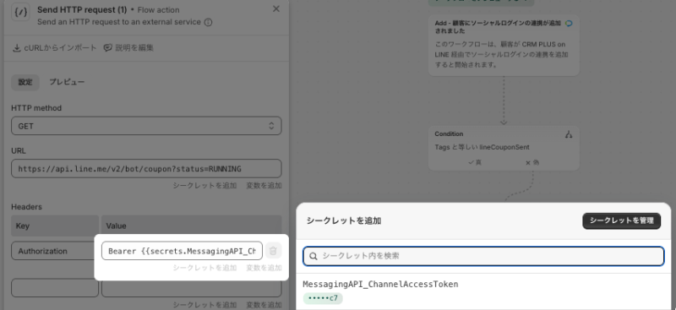
Task: Add secret below the Bearer value field
Action: (x=204, y=268)
